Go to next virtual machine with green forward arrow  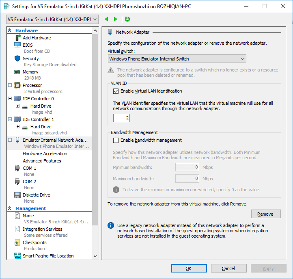point(116,19)
